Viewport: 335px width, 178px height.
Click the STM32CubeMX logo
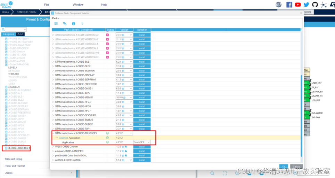tap(6, 5)
